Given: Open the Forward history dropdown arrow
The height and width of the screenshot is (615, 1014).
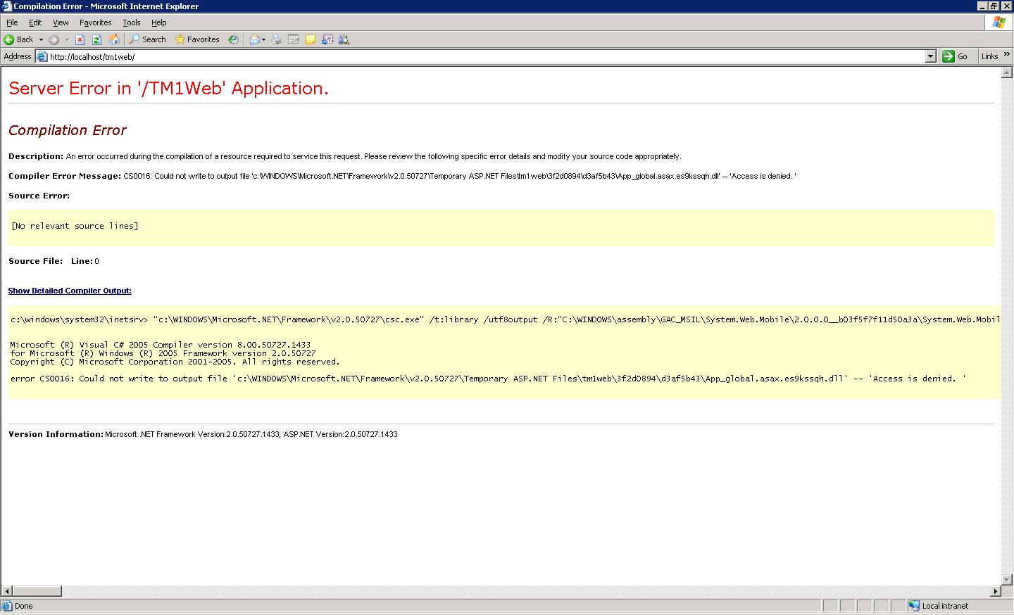Looking at the screenshot, I should (67, 39).
